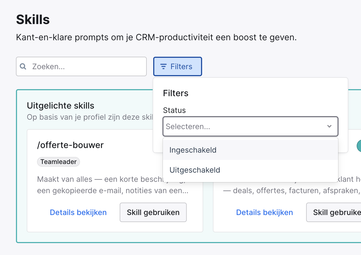Click the Status label in Filters panel
The height and width of the screenshot is (255, 361).
click(174, 110)
